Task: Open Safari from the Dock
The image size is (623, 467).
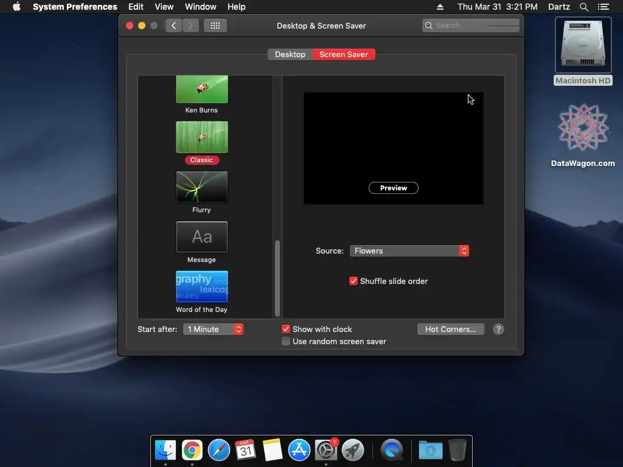Action: tap(219, 451)
